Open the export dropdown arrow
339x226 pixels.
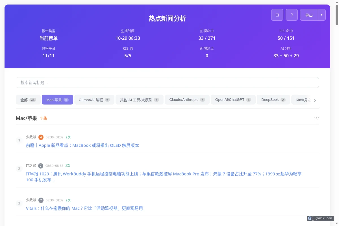[322, 15]
